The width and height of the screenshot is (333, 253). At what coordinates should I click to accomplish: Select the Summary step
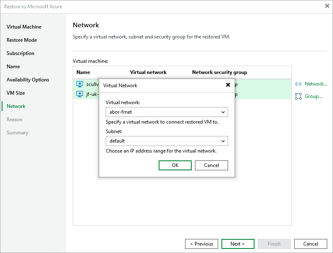tap(17, 133)
